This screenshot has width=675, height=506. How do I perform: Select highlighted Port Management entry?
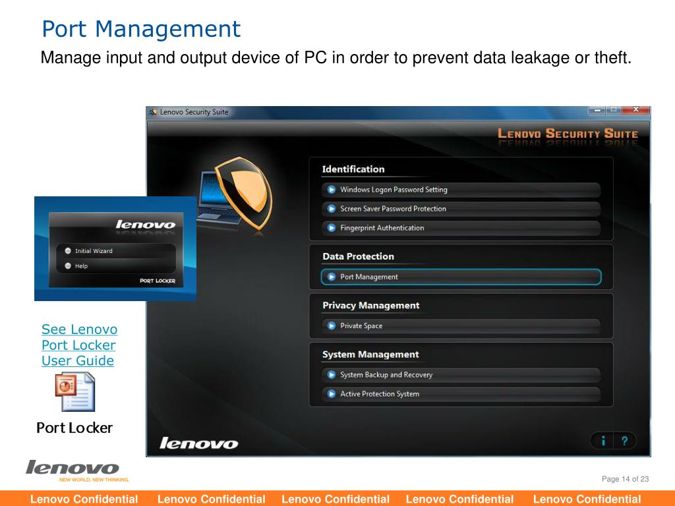[461, 277]
